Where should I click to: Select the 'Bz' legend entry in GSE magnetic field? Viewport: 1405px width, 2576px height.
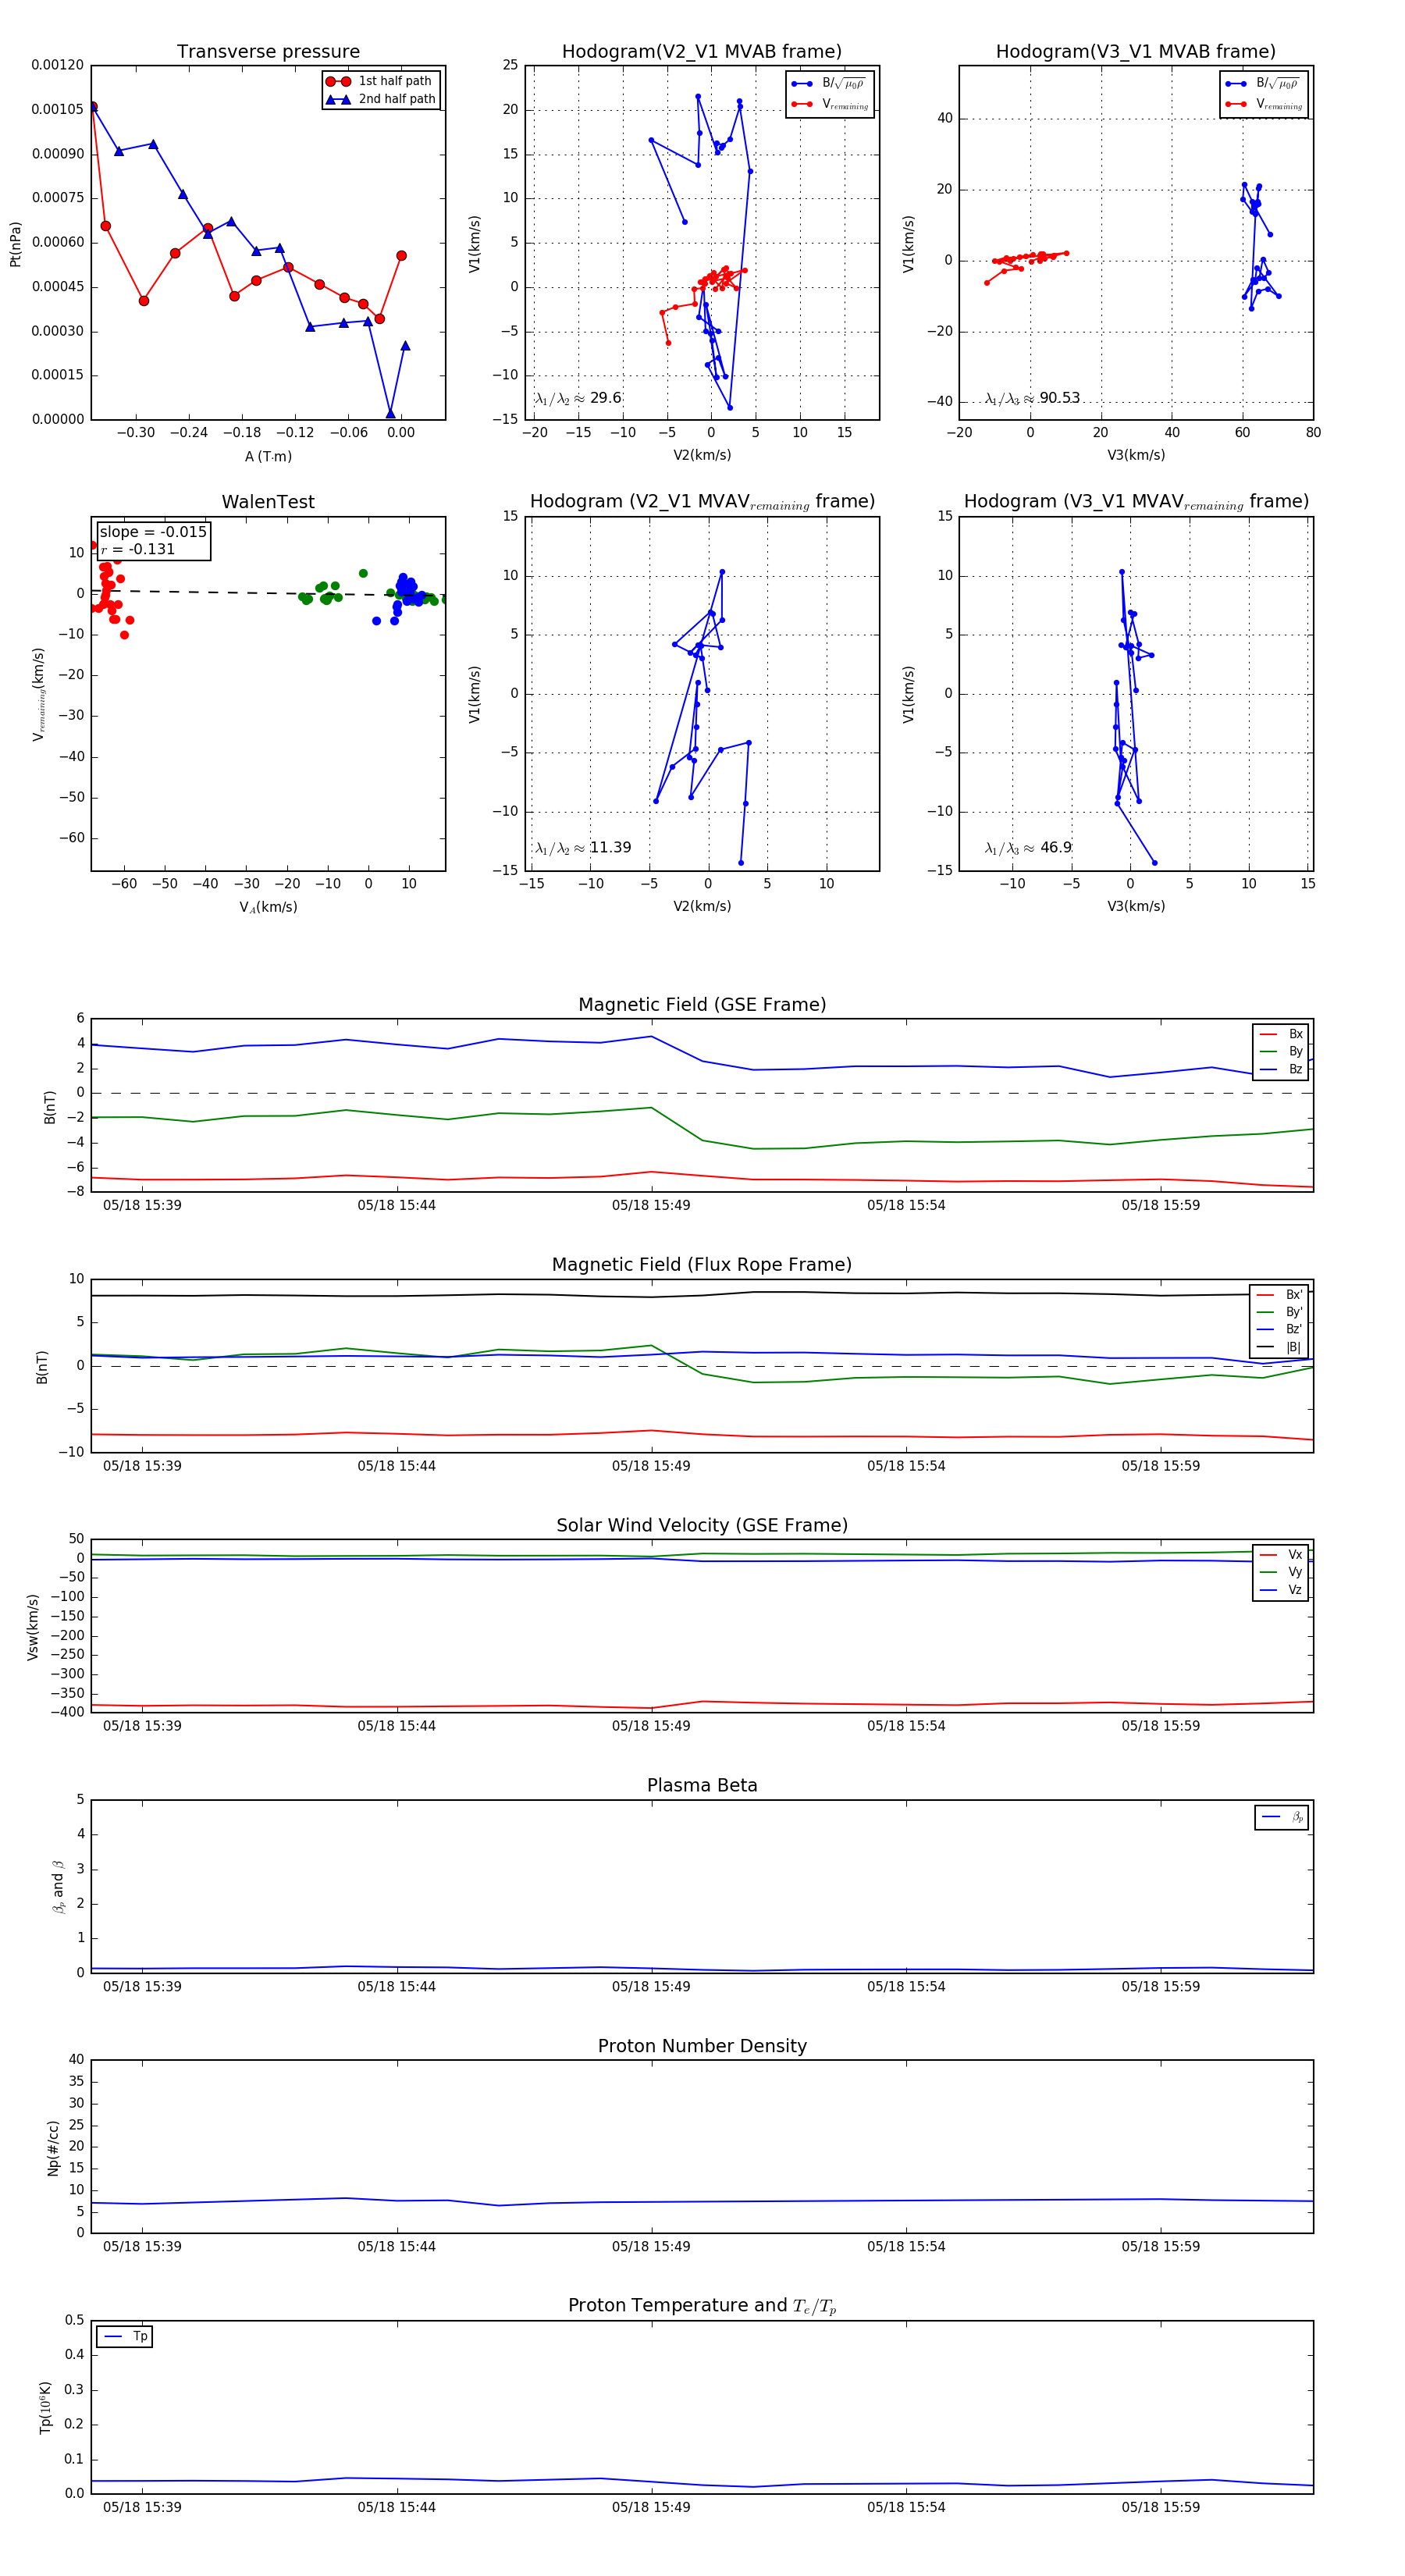click(x=1281, y=1069)
